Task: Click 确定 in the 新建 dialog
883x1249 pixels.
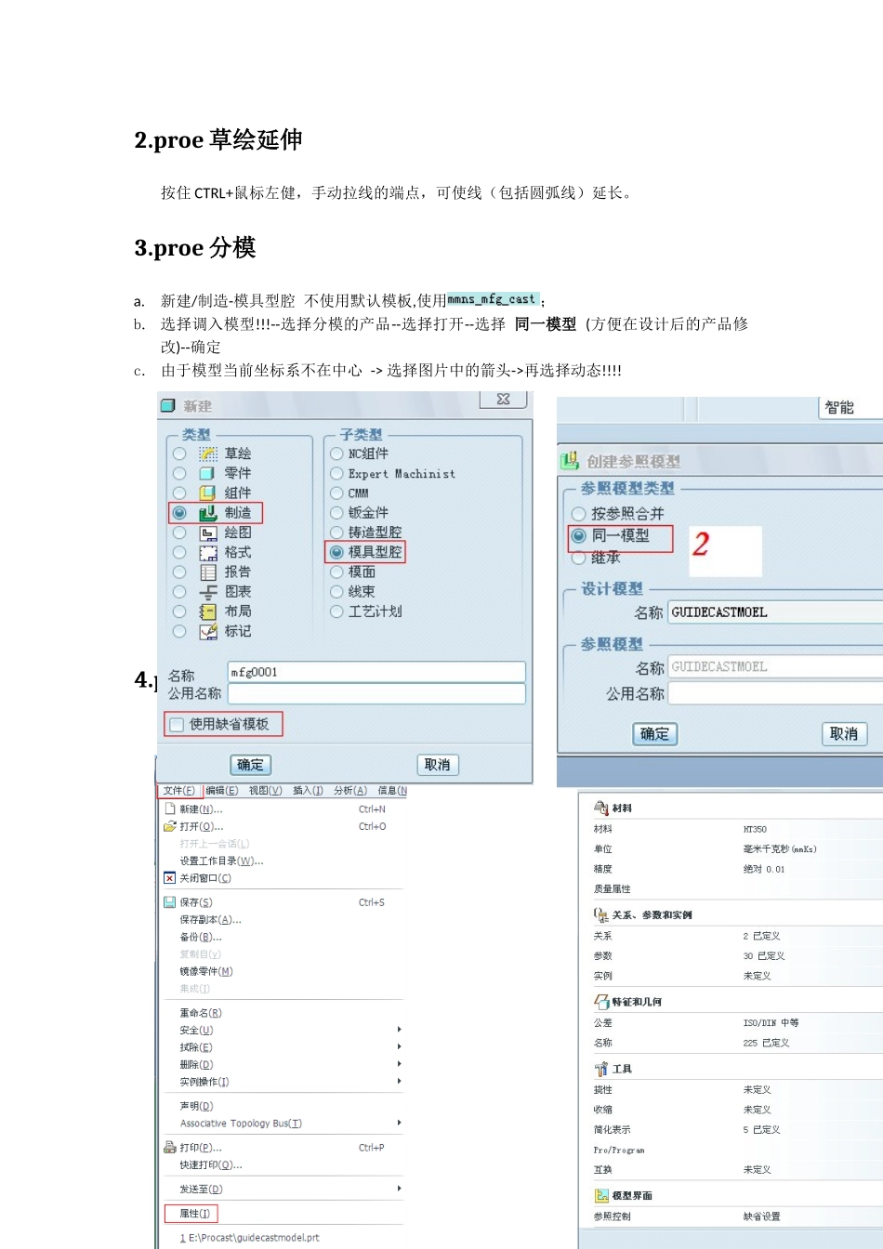Action: tap(251, 765)
